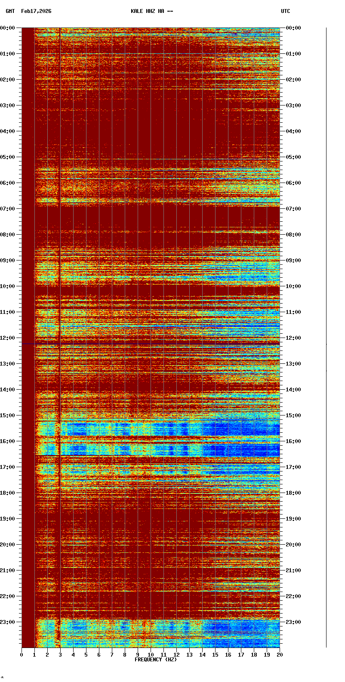Viewport: 345px width, 682px height.
Task: Select the 00:00 tick on left time axis
Action: 8,28
